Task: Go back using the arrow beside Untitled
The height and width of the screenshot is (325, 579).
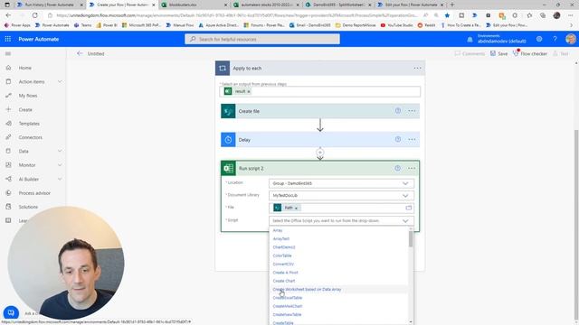Action: (x=80, y=53)
